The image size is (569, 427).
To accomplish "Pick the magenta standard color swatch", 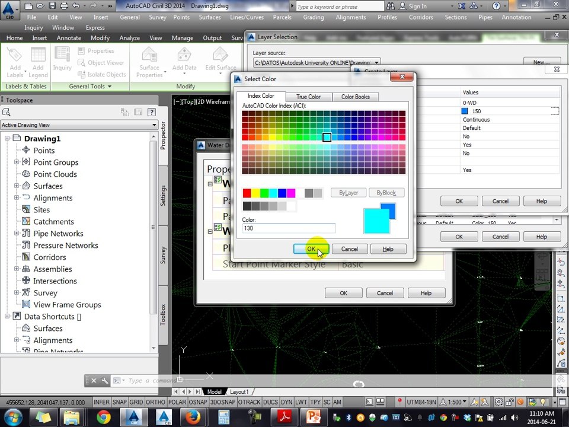I will tap(291, 193).
